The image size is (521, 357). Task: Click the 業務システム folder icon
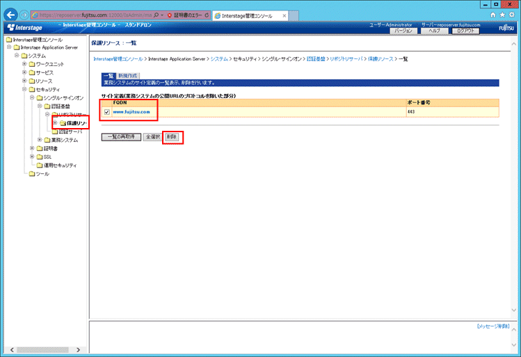tap(47, 141)
